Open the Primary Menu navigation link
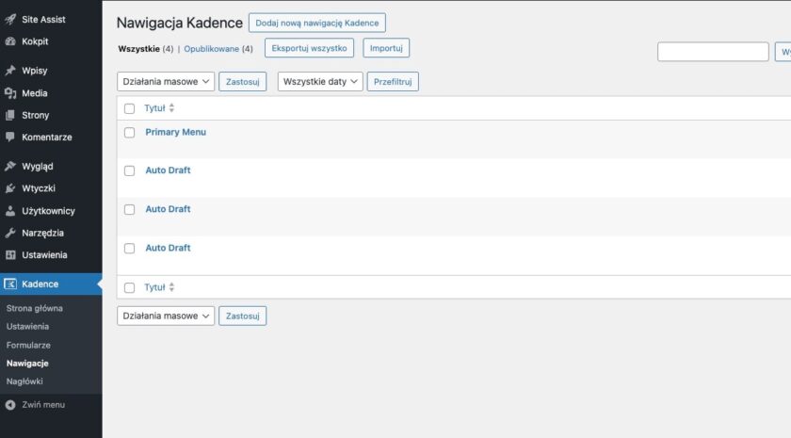 [x=175, y=132]
